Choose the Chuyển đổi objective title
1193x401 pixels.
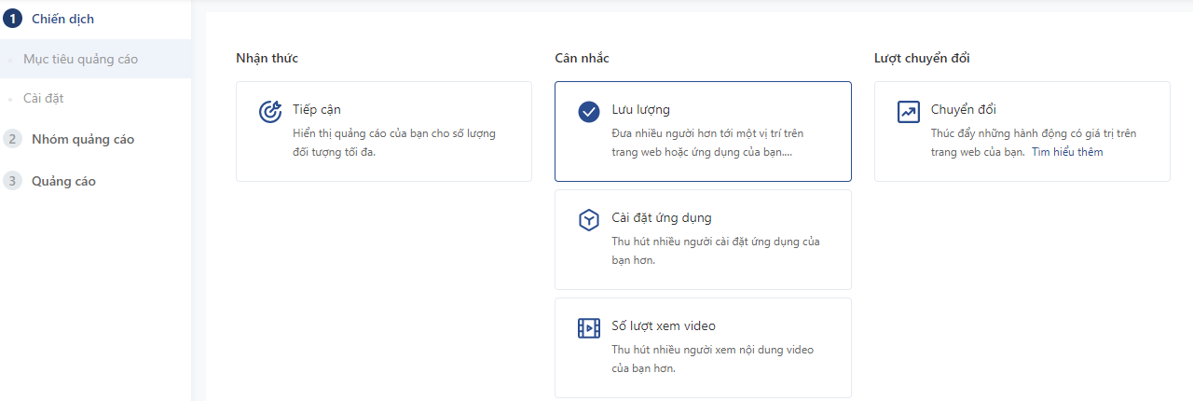click(x=964, y=109)
